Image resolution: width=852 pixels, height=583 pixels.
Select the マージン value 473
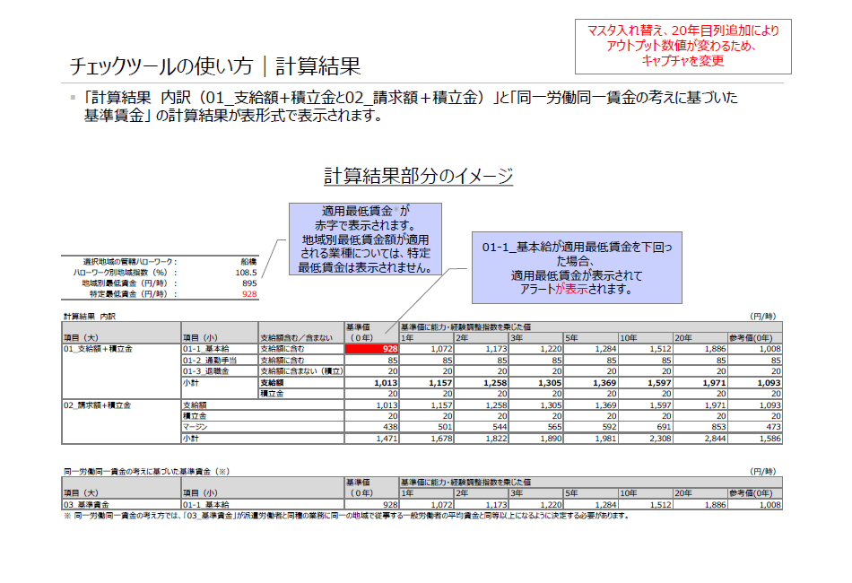755,427
